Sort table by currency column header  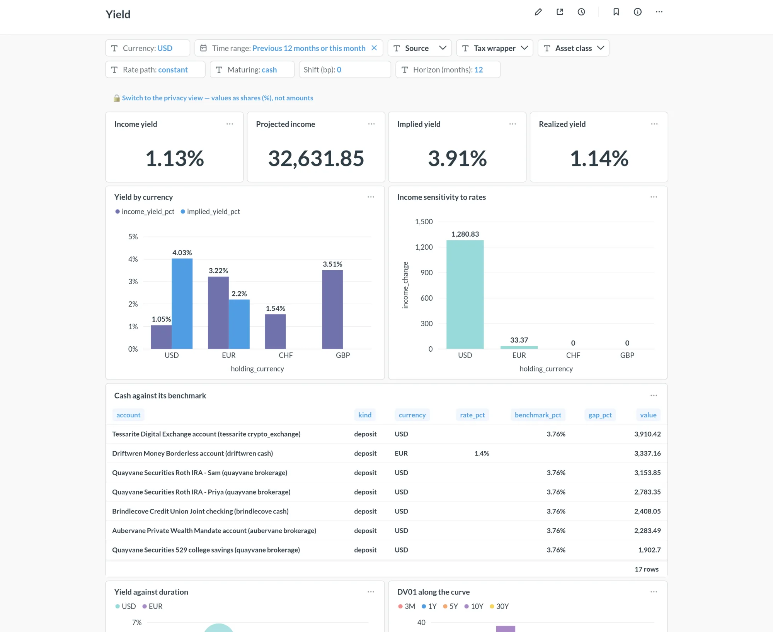pos(412,415)
